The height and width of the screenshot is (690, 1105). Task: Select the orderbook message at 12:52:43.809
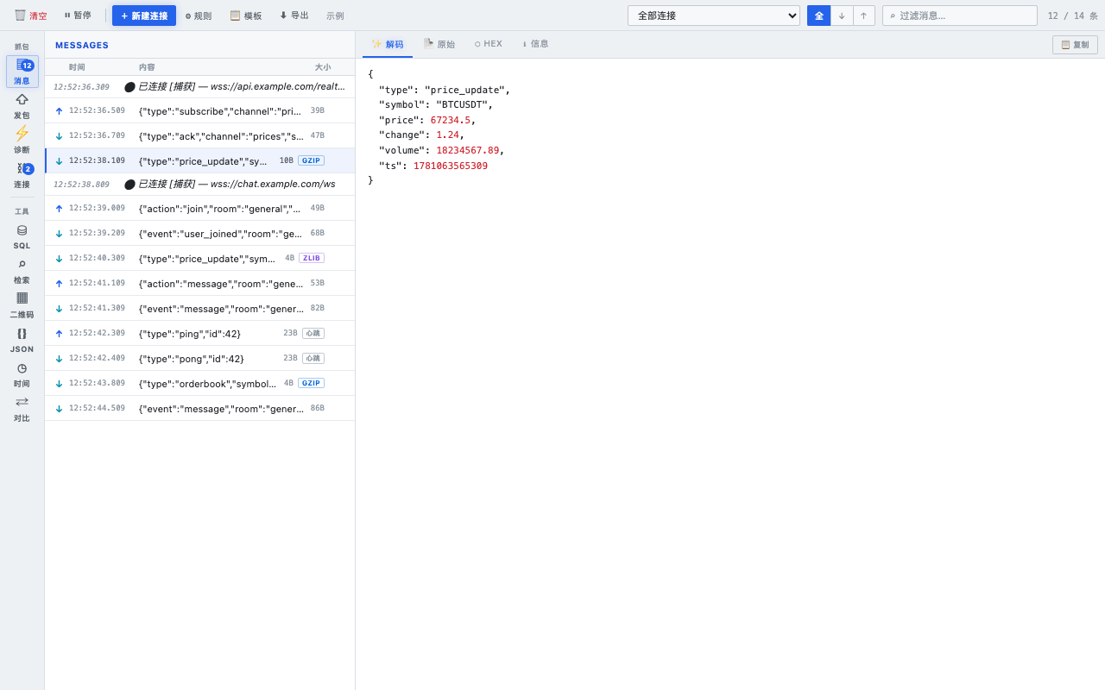[200, 383]
